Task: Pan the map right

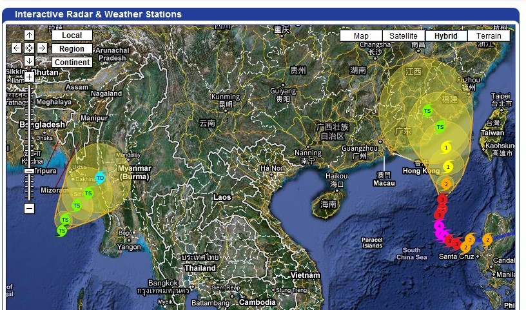Action: (x=42, y=48)
